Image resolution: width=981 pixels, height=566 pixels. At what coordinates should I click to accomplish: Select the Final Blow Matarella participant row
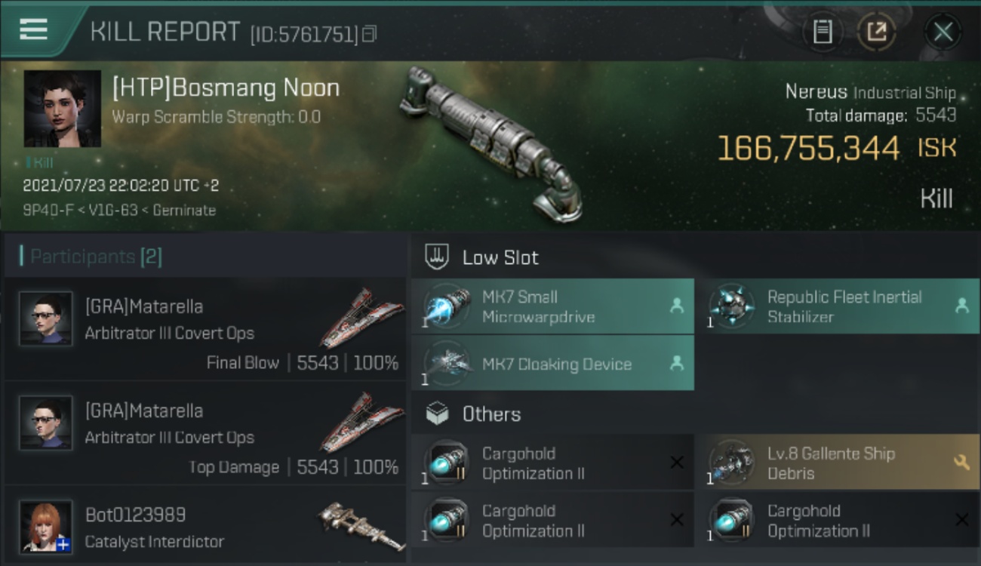pyautogui.click(x=205, y=330)
